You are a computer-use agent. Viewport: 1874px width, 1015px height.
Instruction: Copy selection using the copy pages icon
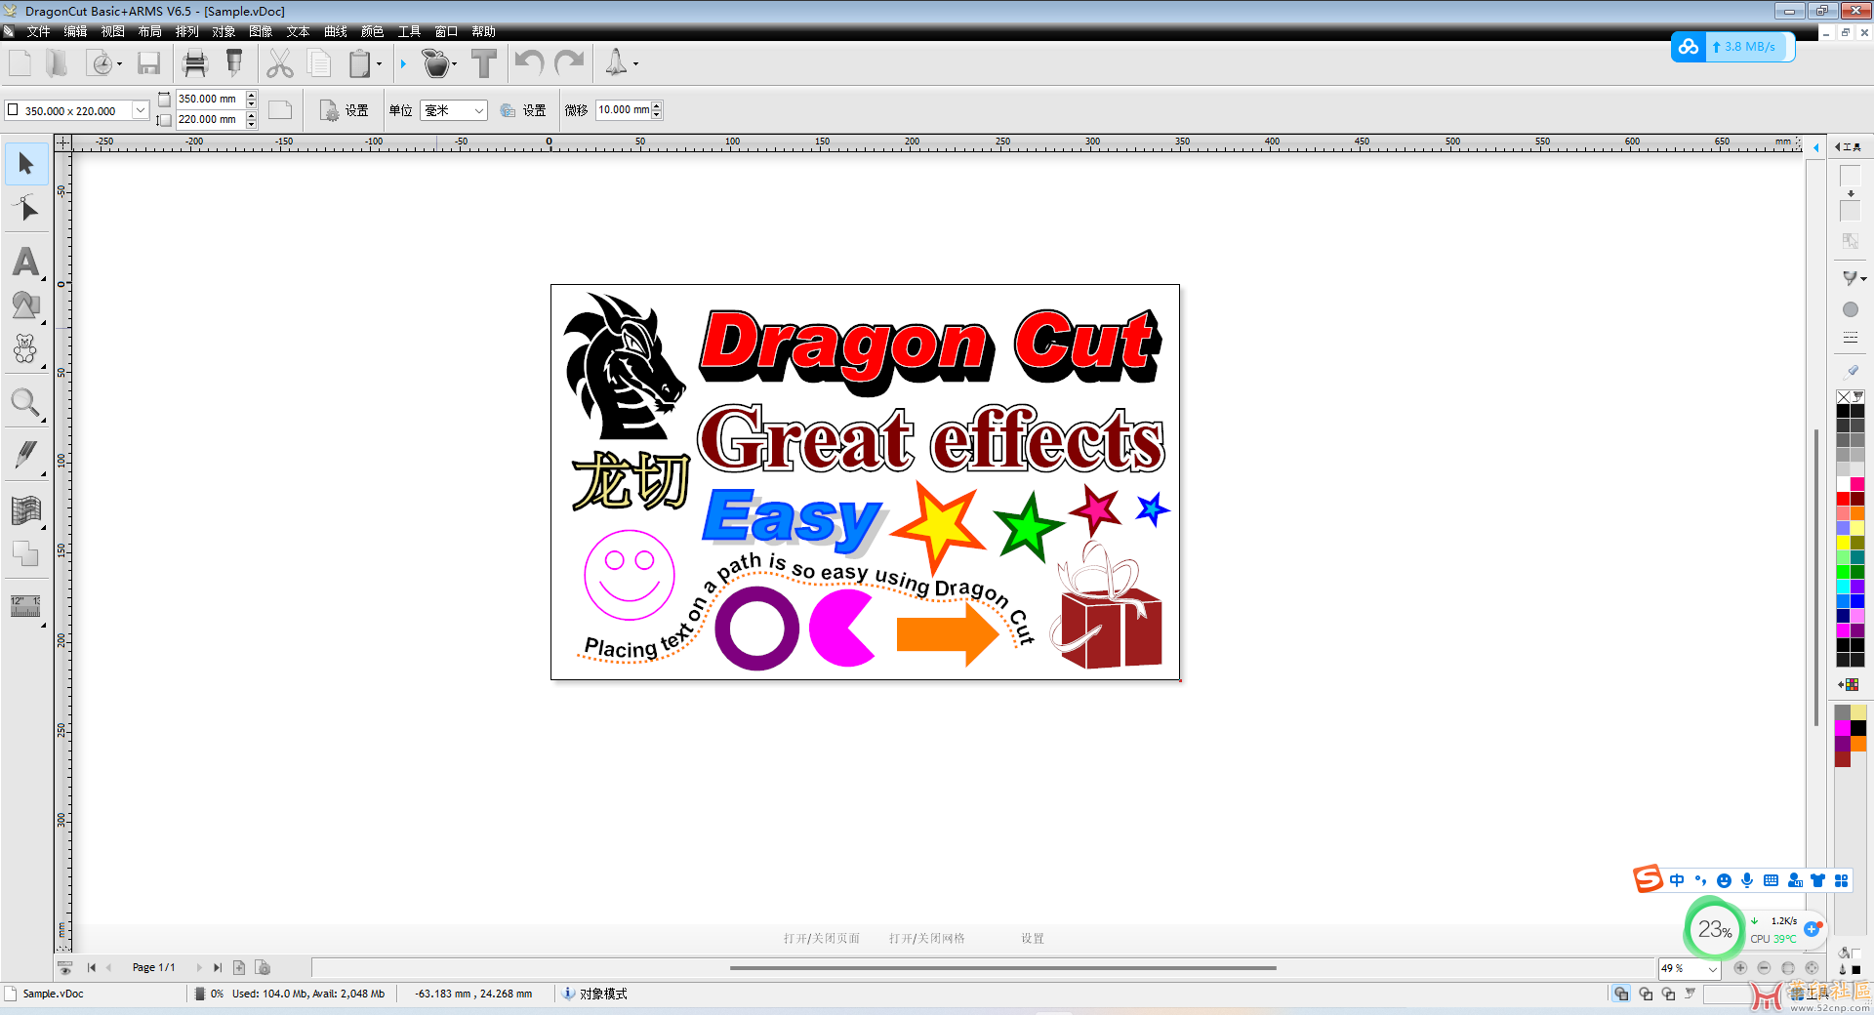[x=319, y=64]
